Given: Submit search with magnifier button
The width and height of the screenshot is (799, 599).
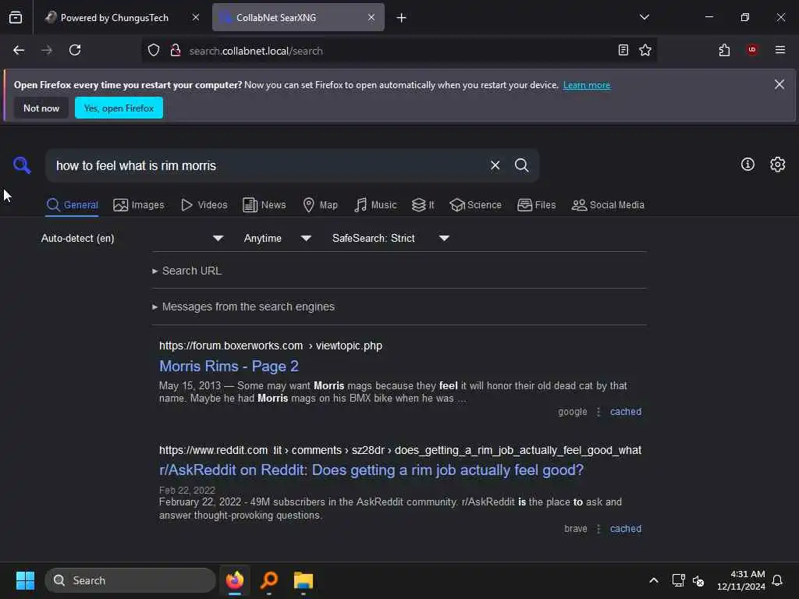Looking at the screenshot, I should [x=521, y=165].
